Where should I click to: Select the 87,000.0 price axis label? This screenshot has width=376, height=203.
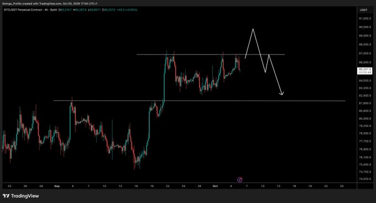pos(365,54)
